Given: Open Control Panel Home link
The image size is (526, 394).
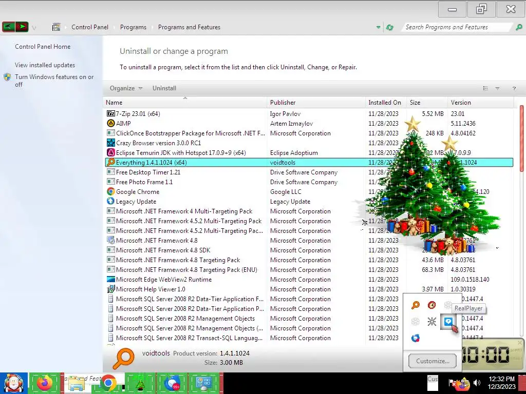Looking at the screenshot, I should coord(43,47).
